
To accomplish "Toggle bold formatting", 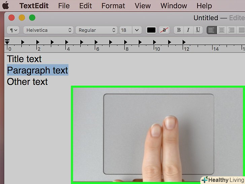I will 179,30.
